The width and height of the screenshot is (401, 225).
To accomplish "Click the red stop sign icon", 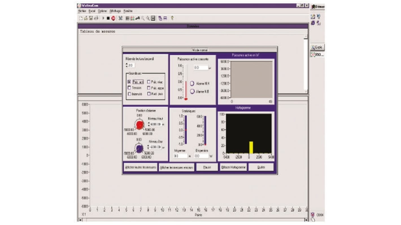I will [x=113, y=18].
